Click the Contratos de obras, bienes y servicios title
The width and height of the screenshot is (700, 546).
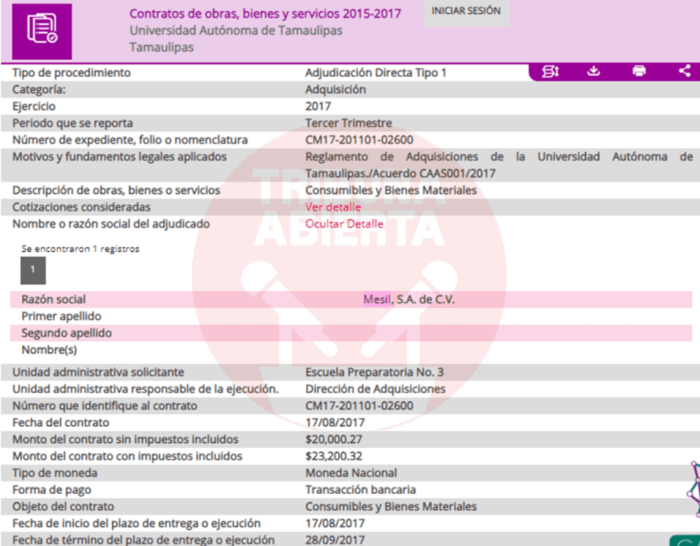[x=265, y=14]
